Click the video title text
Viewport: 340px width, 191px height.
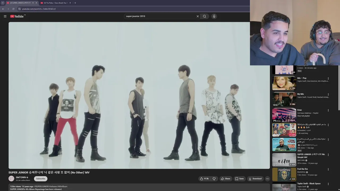(x=49, y=172)
